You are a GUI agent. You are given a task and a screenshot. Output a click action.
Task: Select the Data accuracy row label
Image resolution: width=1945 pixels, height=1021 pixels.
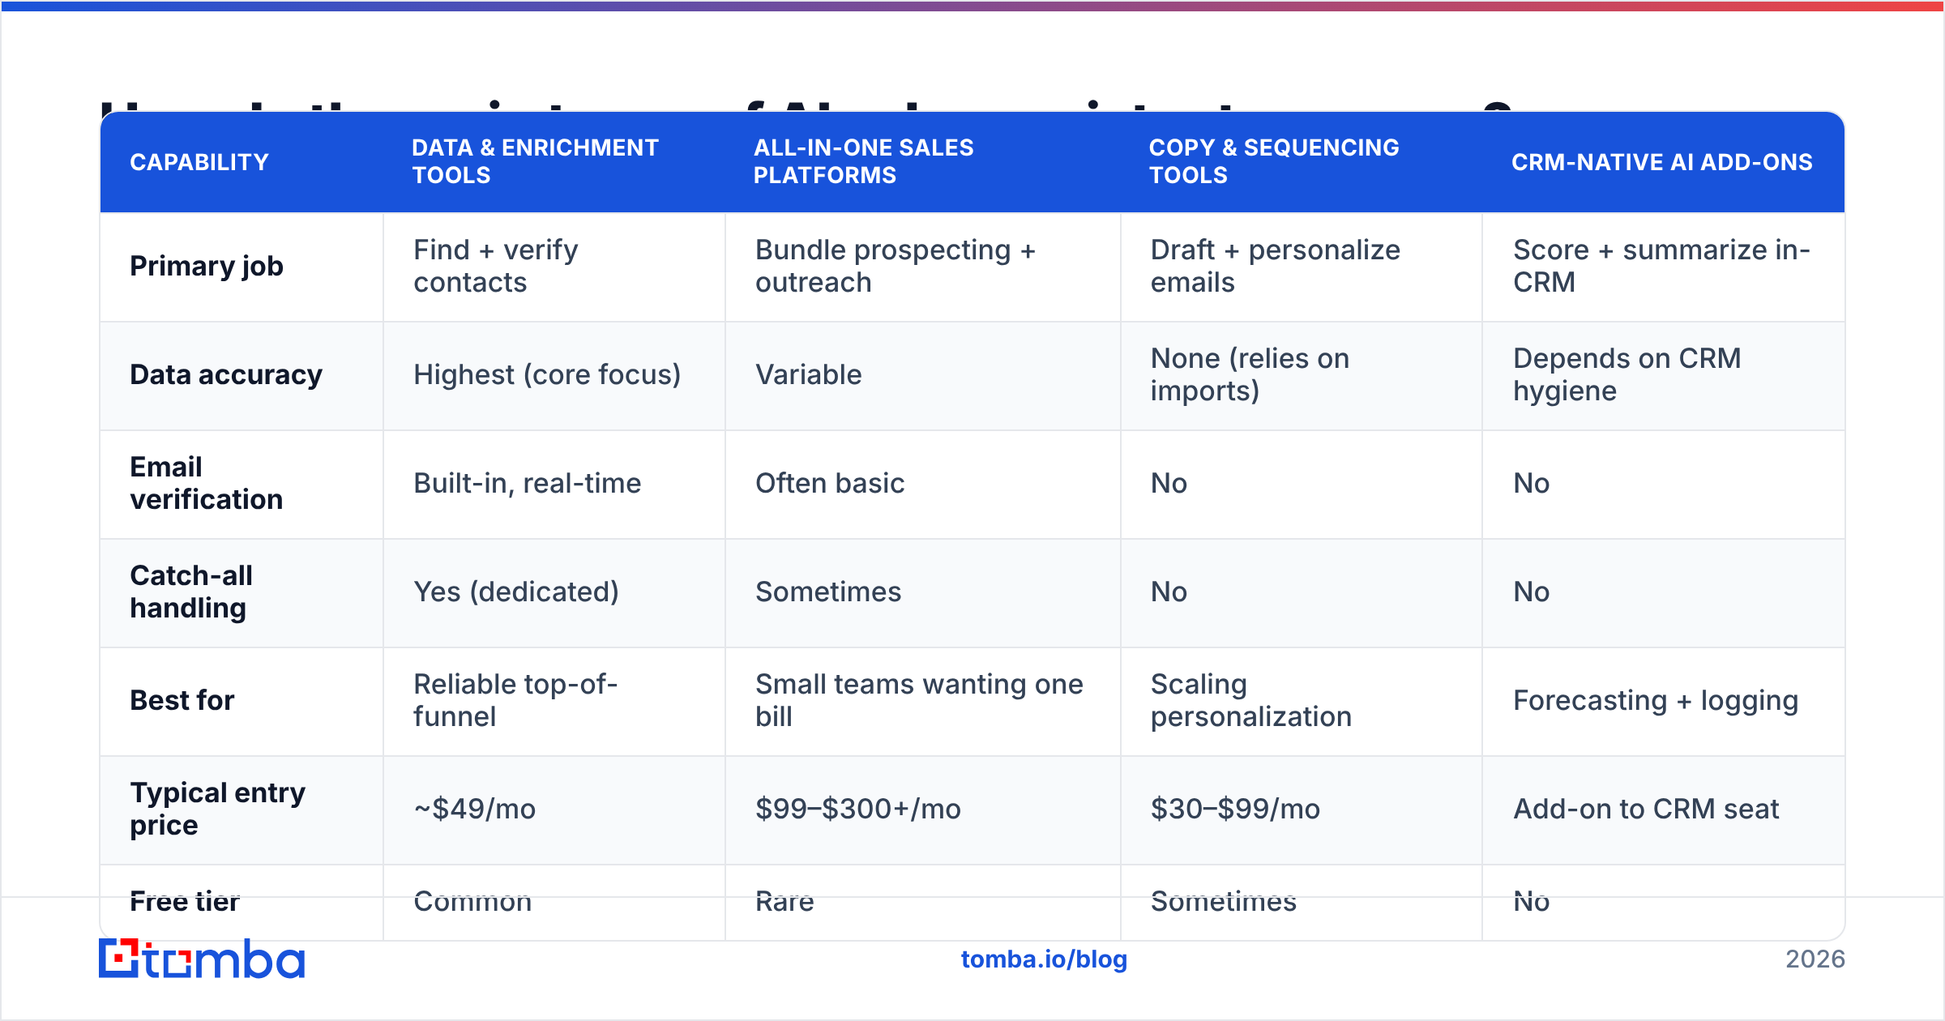click(226, 375)
